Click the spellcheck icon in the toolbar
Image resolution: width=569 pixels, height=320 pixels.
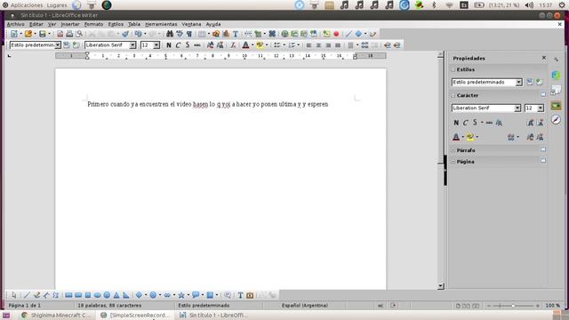180,34
